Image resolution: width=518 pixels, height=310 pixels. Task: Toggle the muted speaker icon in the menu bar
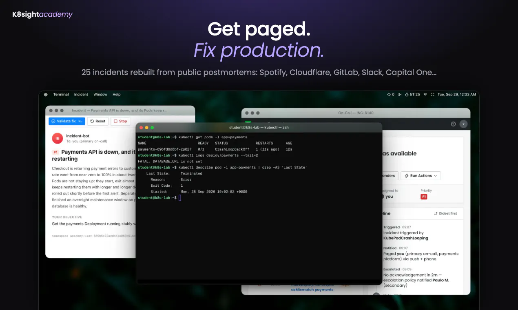point(400,95)
